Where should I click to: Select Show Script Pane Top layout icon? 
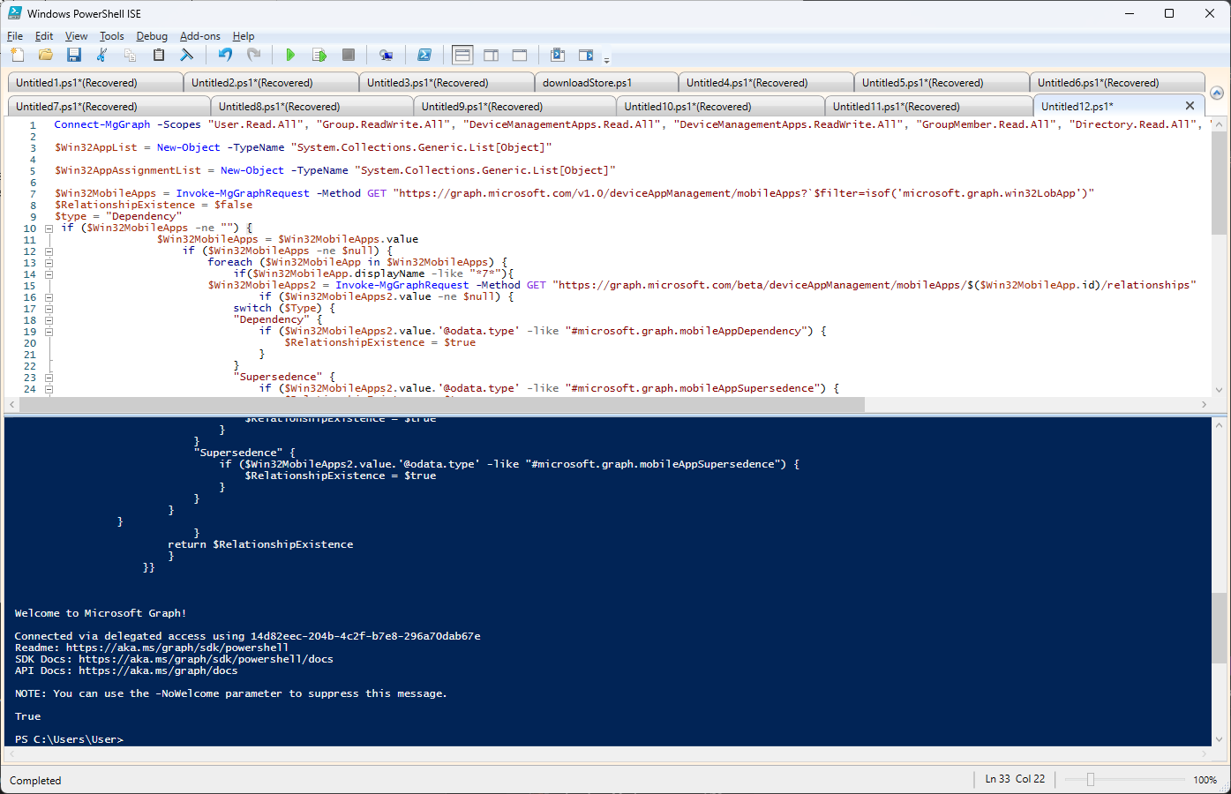pyautogui.click(x=462, y=55)
